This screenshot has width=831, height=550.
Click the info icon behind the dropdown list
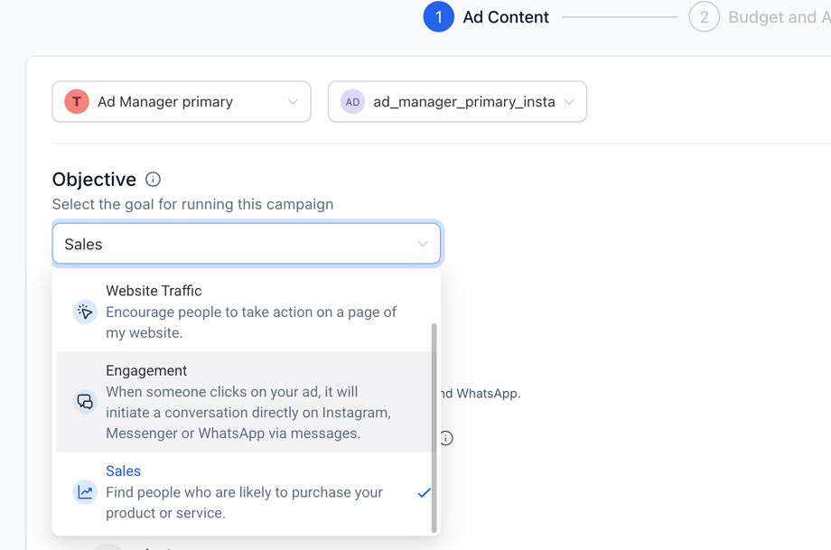tap(446, 438)
